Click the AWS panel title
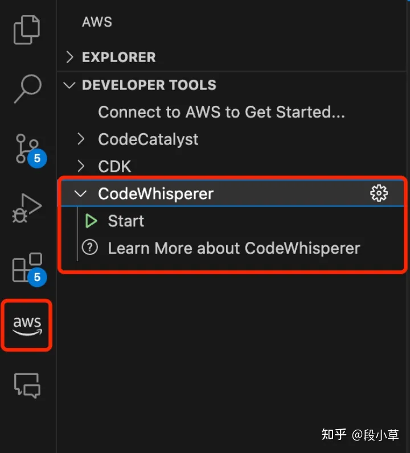 tap(97, 22)
